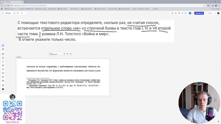Undo the last board action

click(22, 13)
